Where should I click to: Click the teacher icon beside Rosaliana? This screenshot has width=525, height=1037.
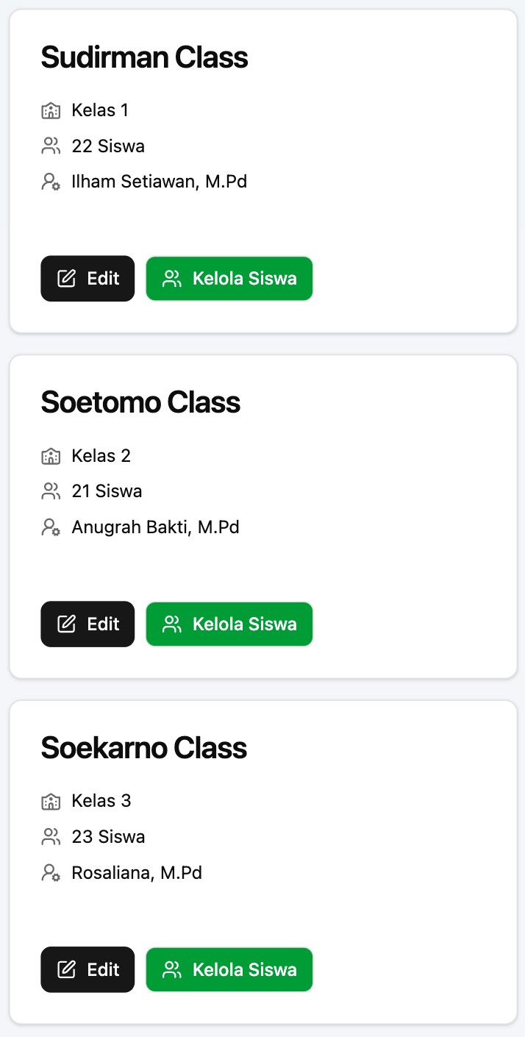(x=50, y=873)
